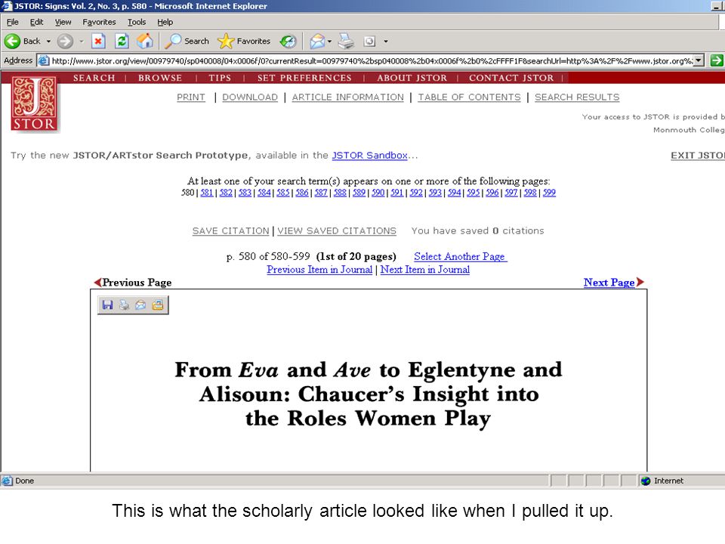Click SAVE CITATION link
This screenshot has width=725, height=544.
point(231,231)
